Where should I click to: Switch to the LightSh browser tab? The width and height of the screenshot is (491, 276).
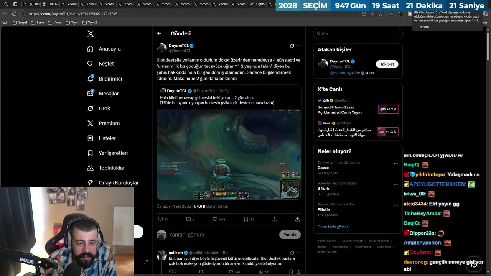(x=258, y=4)
